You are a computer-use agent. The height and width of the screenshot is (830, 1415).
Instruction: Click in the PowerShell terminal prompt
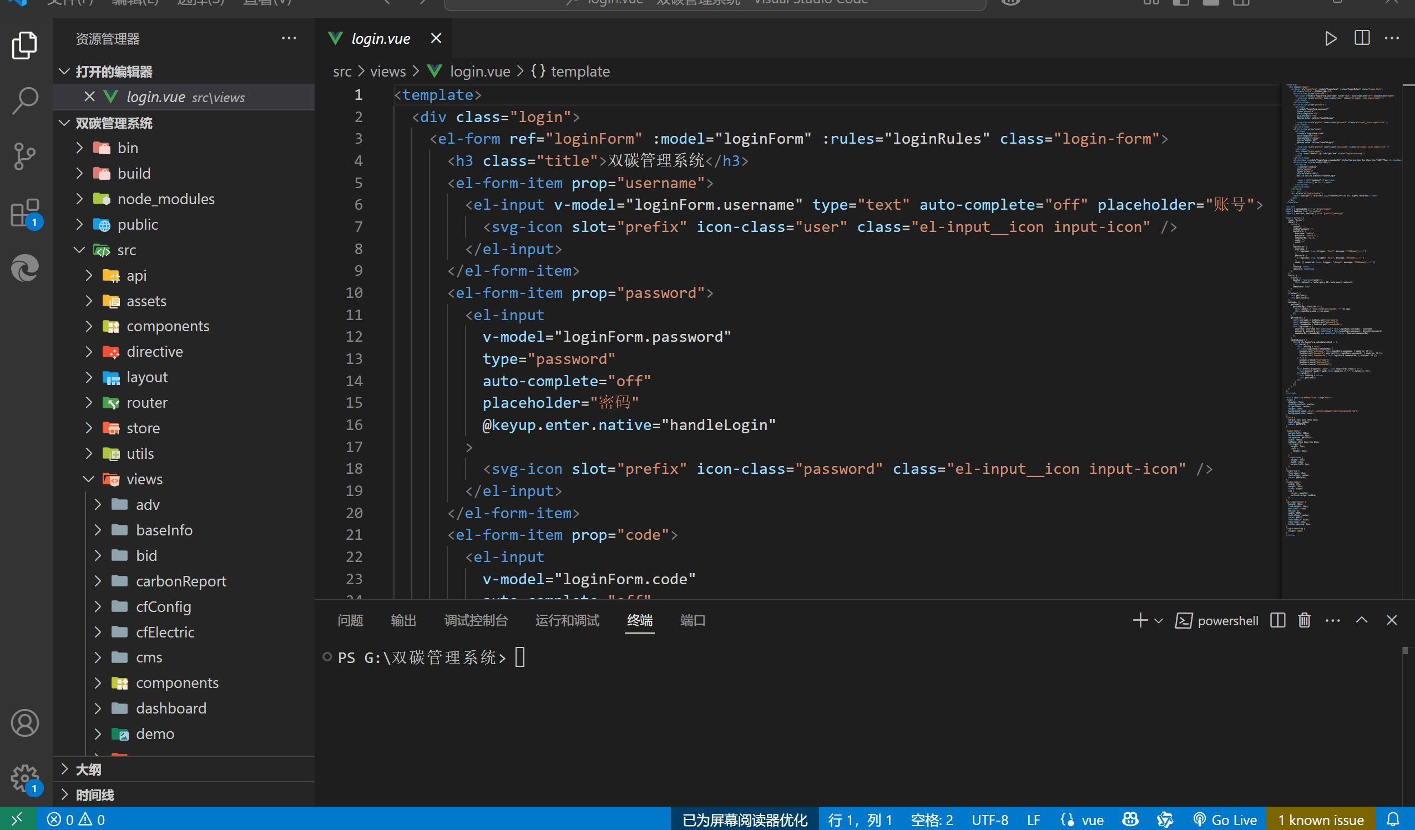pos(618,657)
